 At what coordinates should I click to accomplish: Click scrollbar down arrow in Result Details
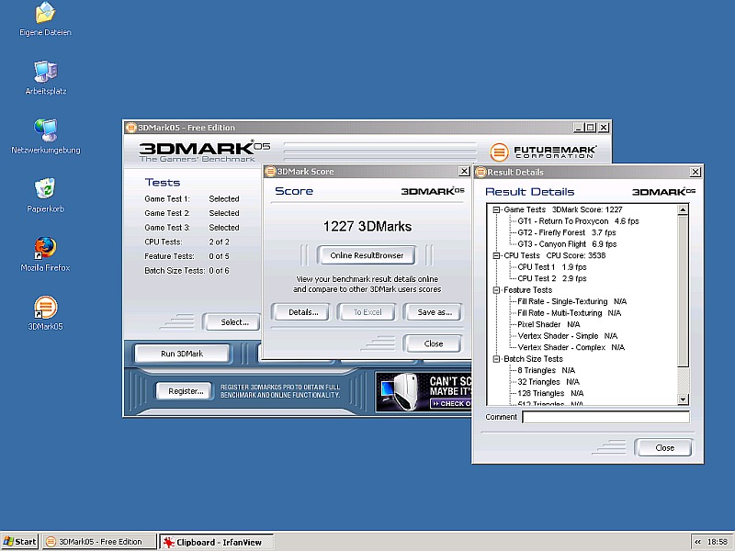[683, 399]
